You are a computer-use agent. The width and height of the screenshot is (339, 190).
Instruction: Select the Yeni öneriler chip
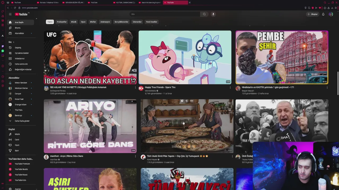pyautogui.click(x=151, y=22)
